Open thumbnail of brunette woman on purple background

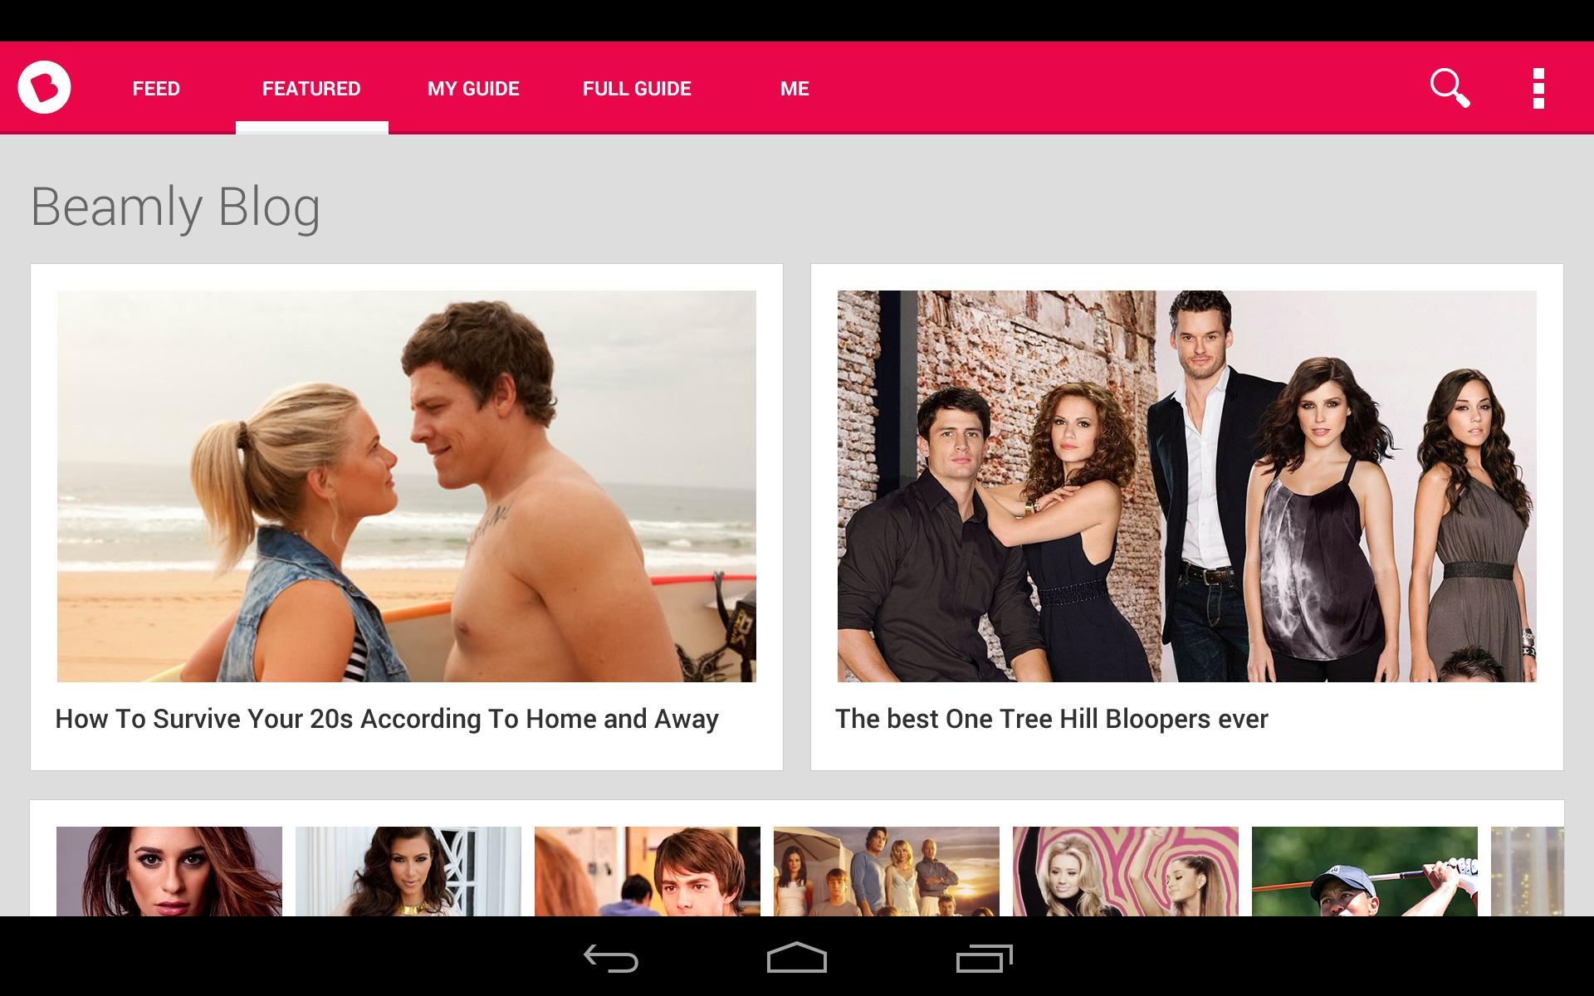click(169, 871)
